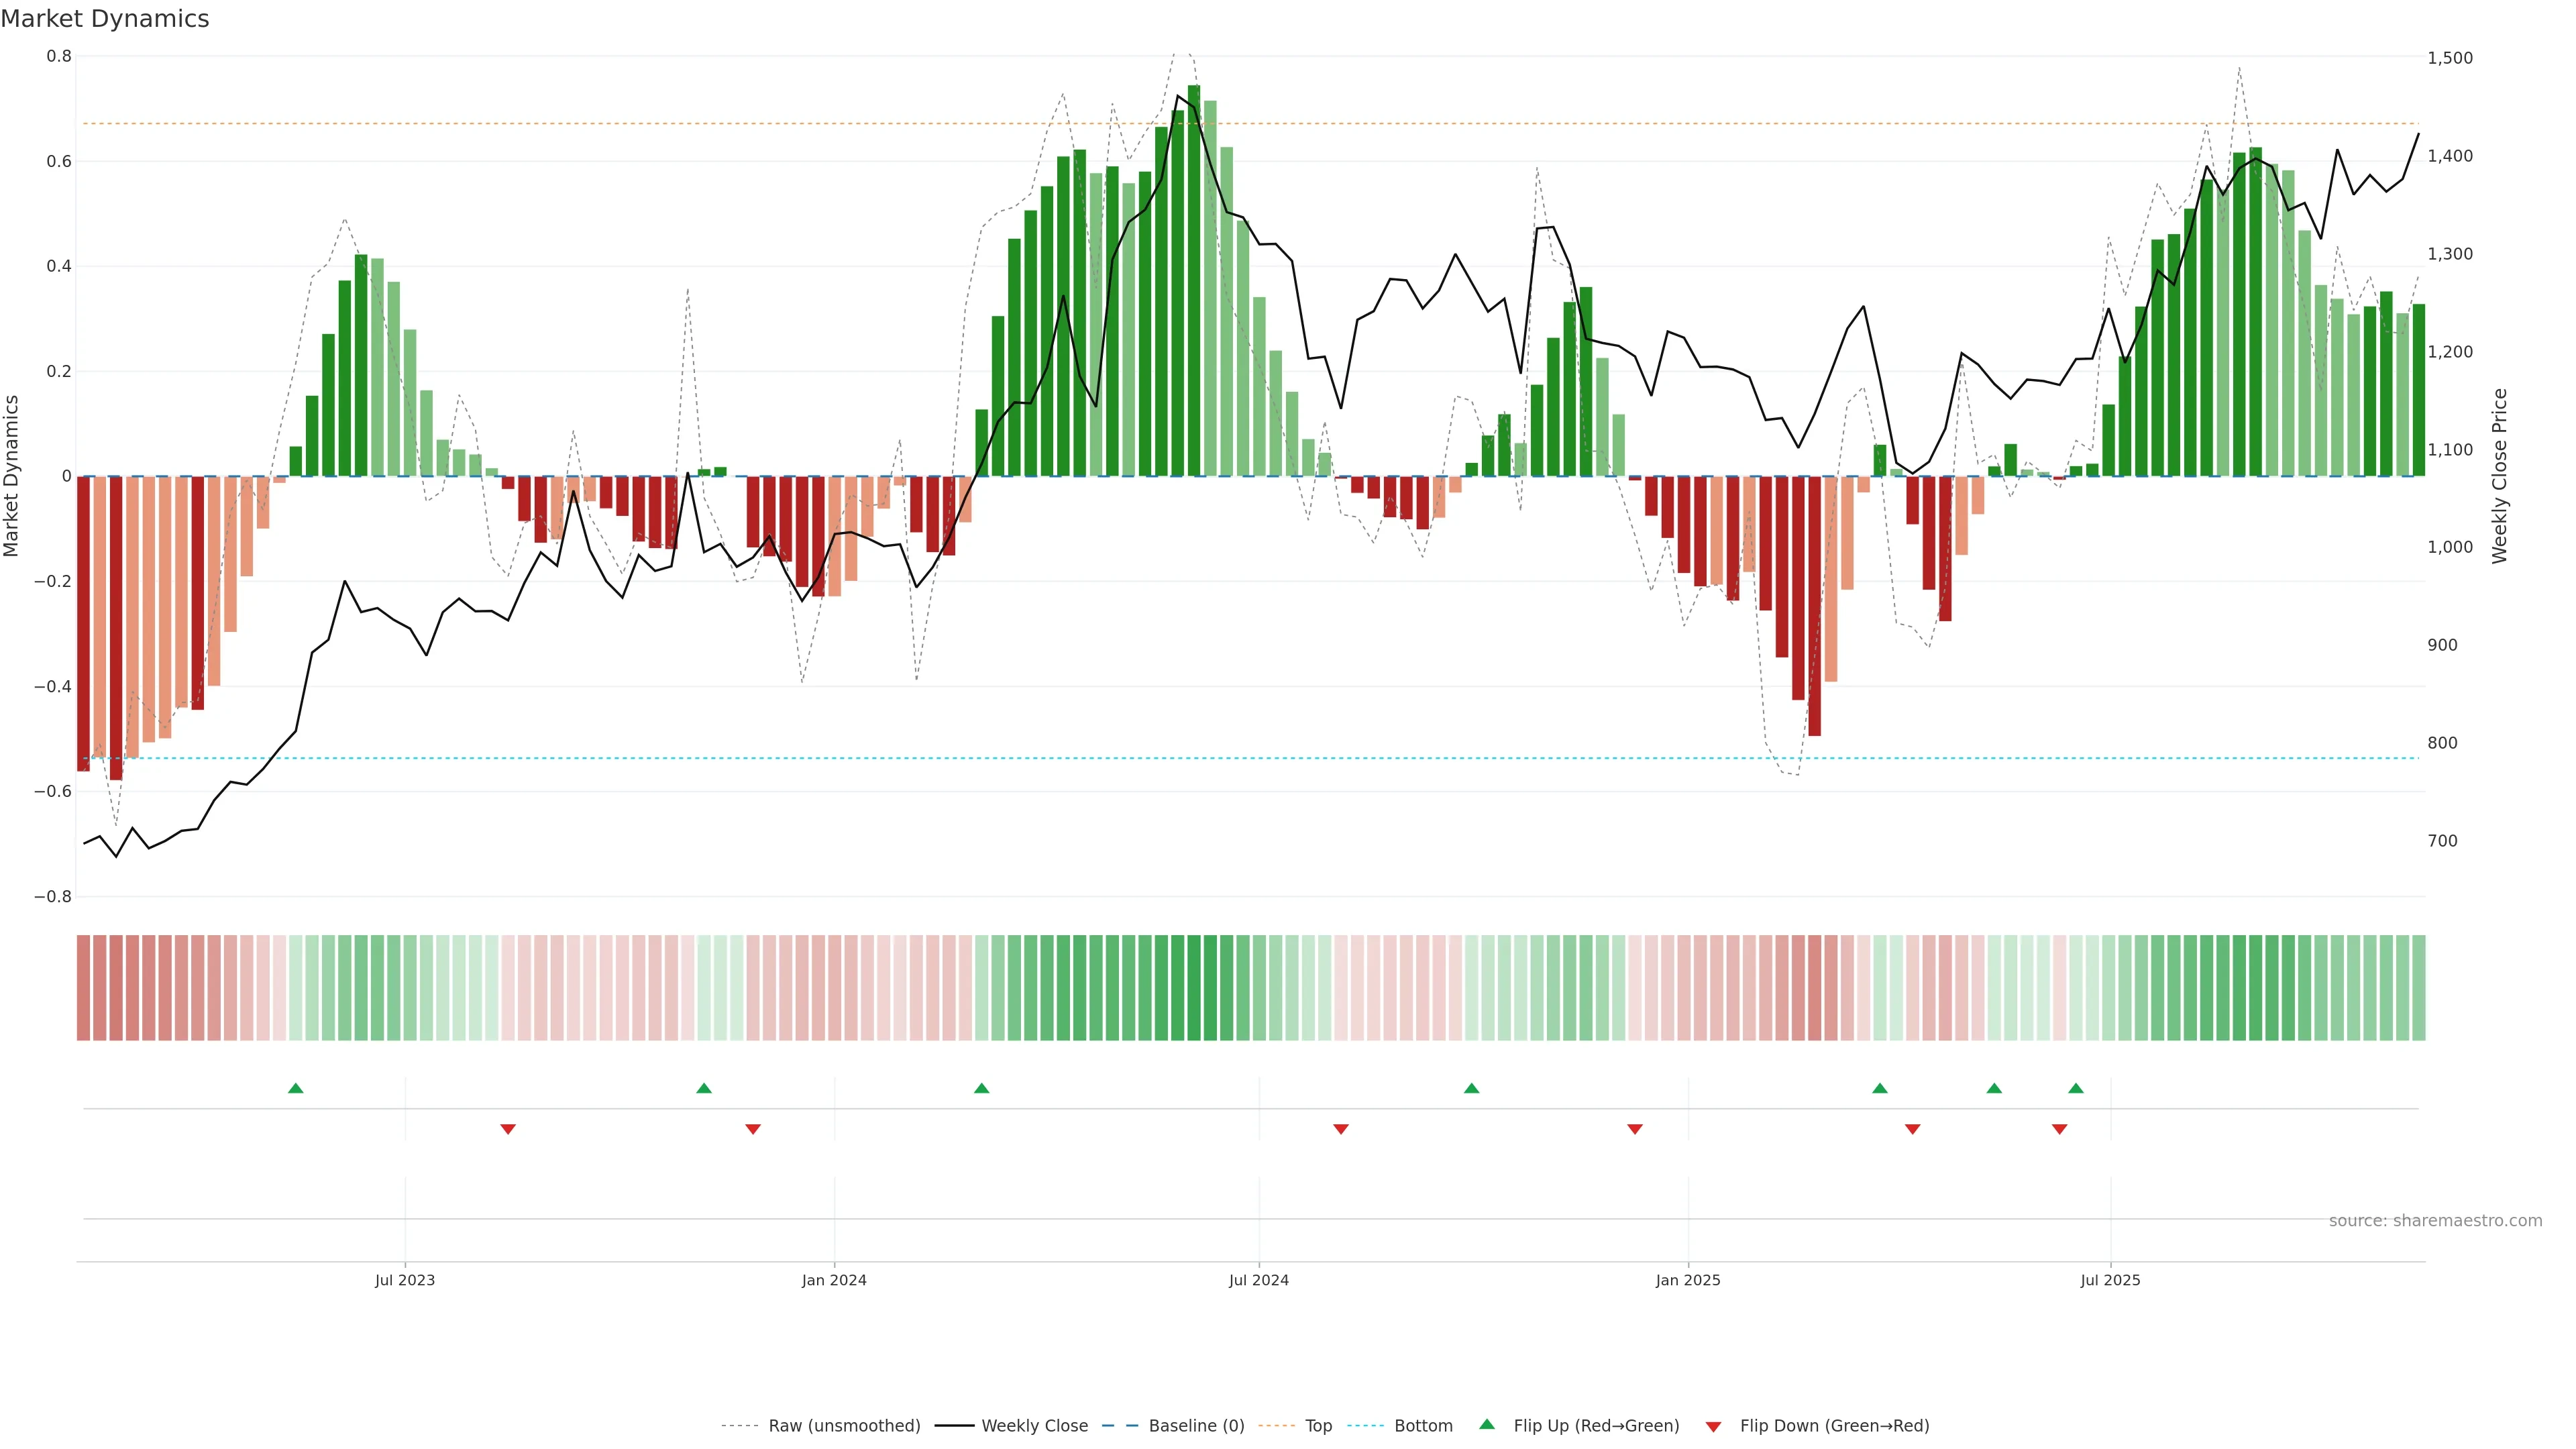The image size is (2576, 1449).
Task: Click the last green flip-up marker before Jul 2025
Action: point(2076,1088)
